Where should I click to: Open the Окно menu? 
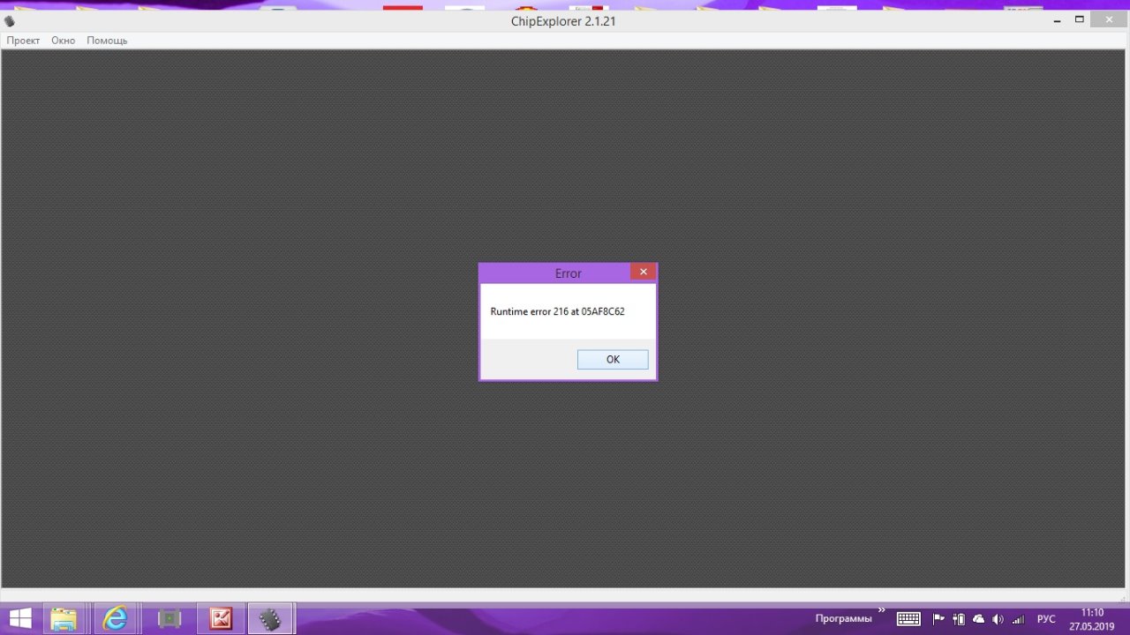pyautogui.click(x=63, y=41)
